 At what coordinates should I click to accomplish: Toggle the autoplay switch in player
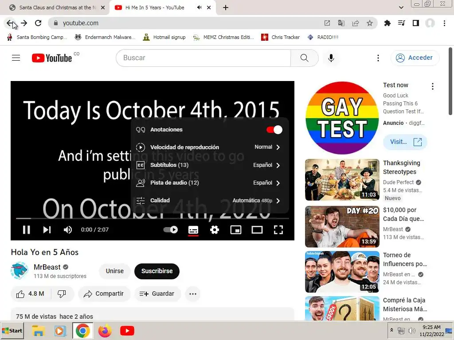coord(171,230)
